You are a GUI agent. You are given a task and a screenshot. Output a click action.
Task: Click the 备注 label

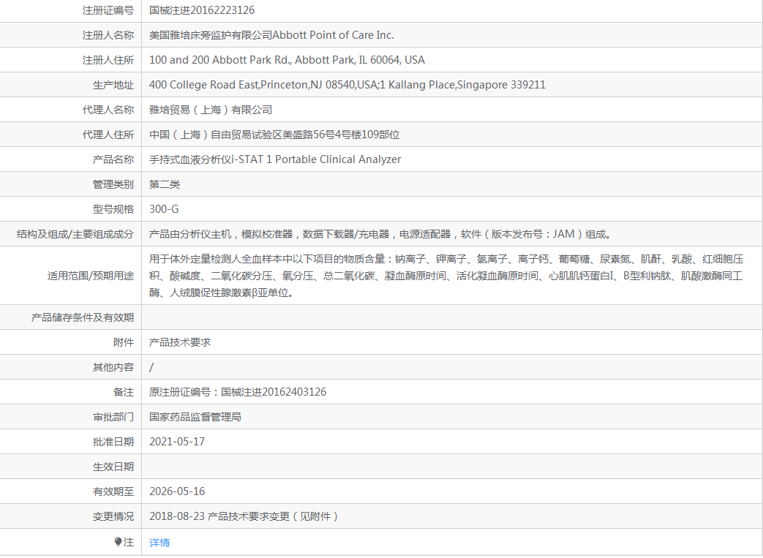tap(124, 392)
